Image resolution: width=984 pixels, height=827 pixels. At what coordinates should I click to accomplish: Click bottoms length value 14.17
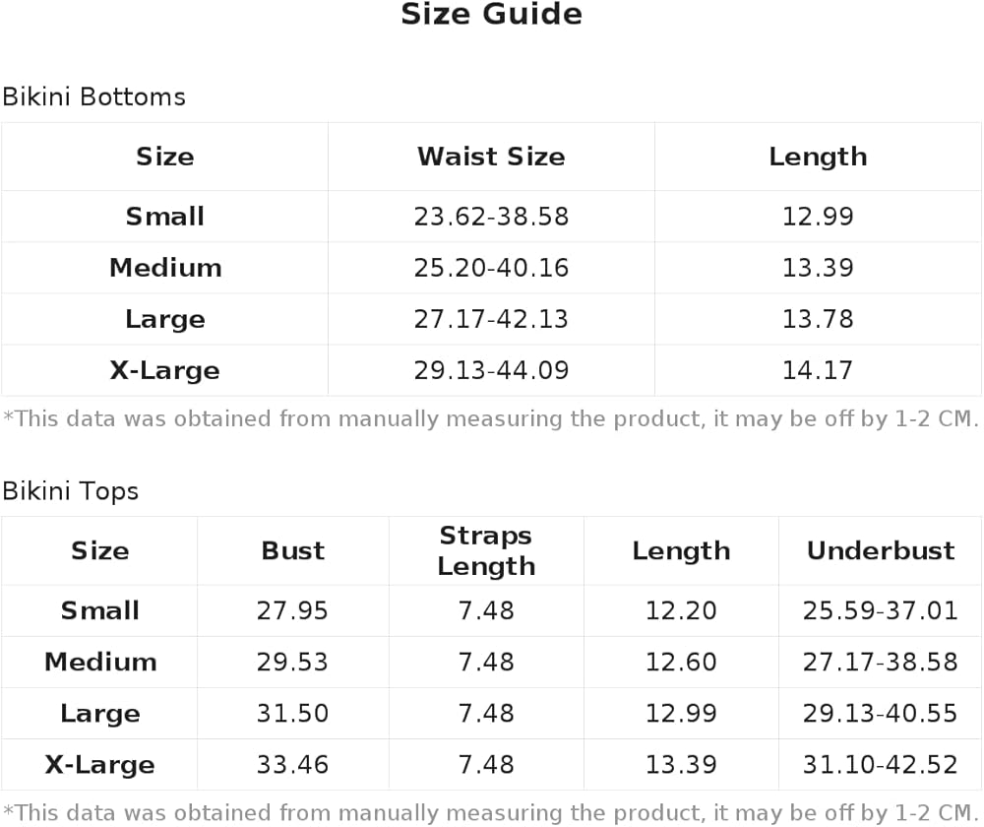[x=818, y=370]
